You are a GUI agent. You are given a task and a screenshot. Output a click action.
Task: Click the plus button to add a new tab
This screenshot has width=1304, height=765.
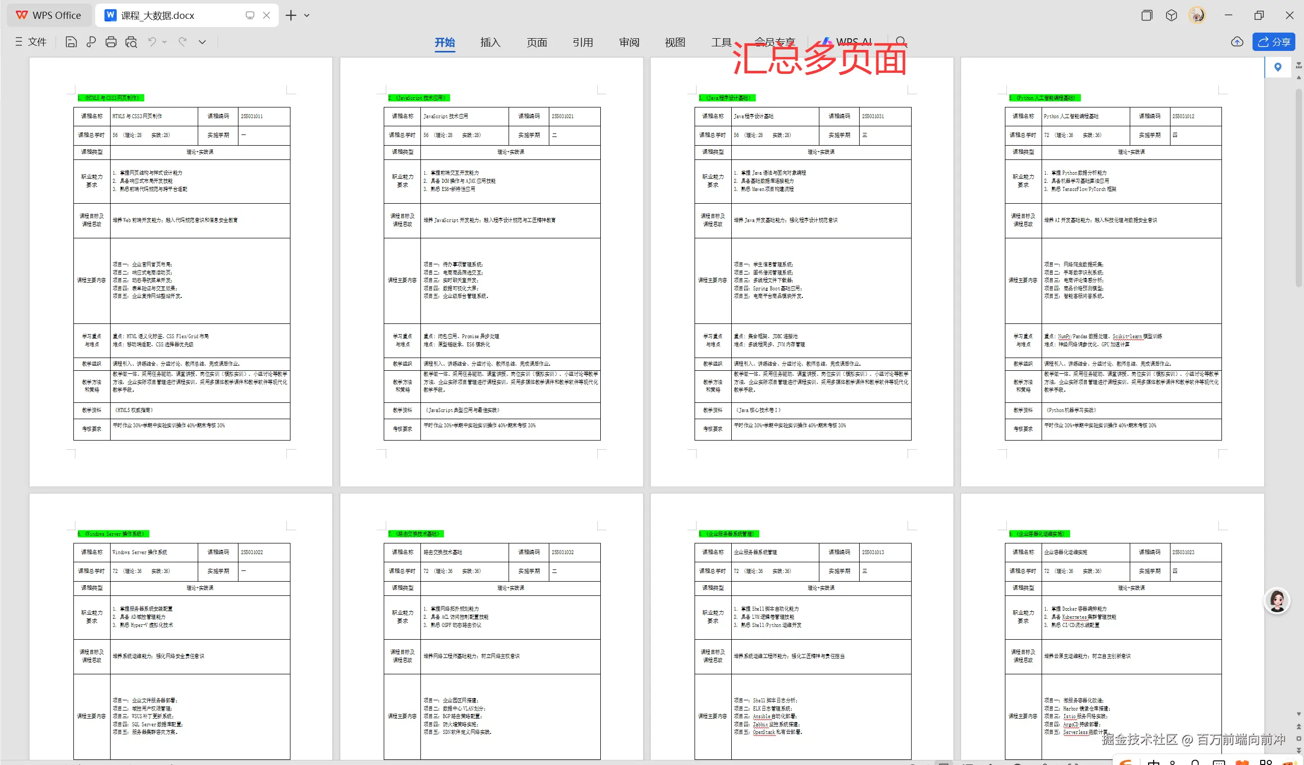[x=291, y=15]
